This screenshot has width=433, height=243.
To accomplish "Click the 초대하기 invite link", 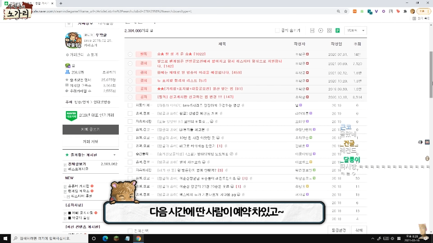I will 109,72.
